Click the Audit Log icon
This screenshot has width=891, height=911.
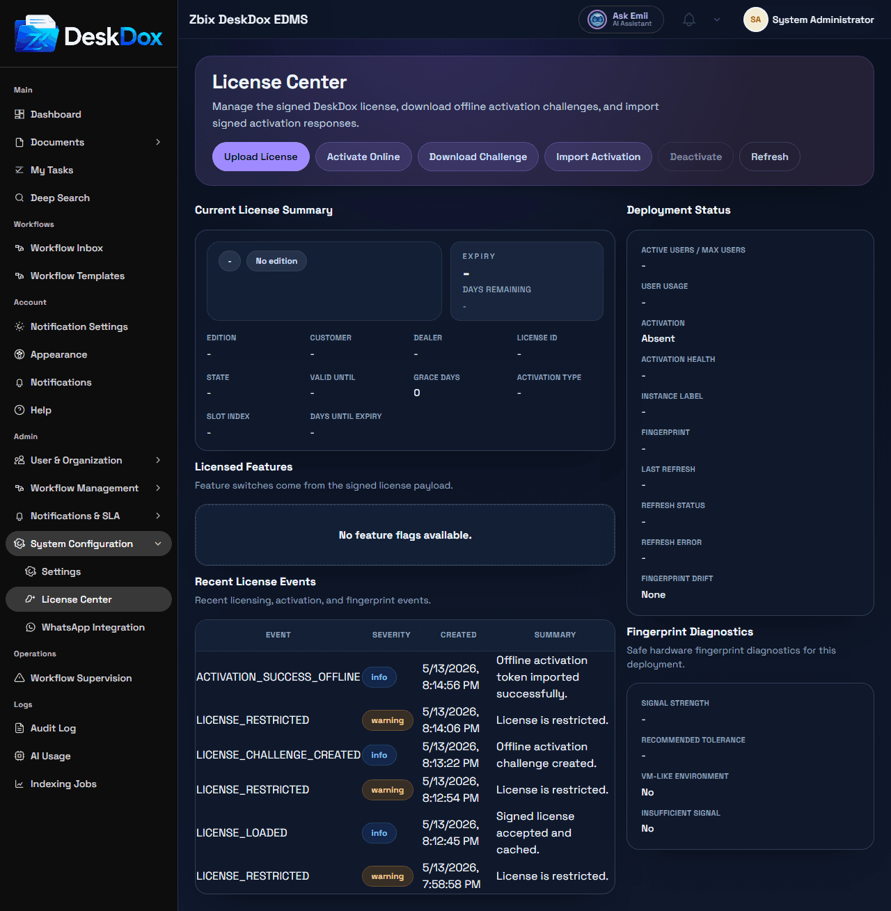tap(19, 728)
